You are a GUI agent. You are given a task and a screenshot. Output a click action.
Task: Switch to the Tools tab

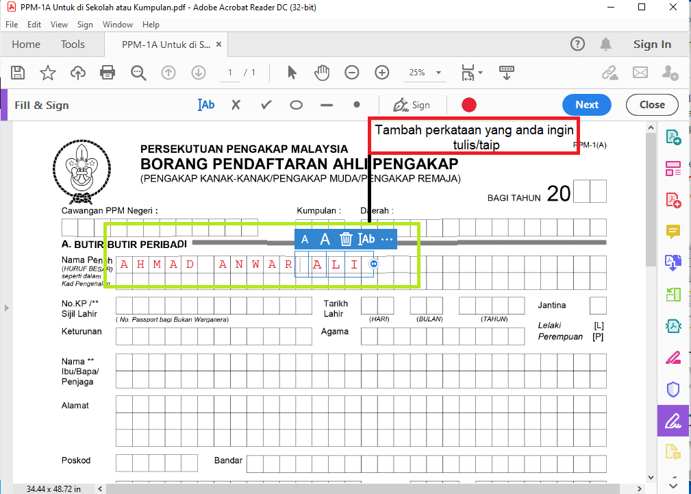tap(73, 44)
